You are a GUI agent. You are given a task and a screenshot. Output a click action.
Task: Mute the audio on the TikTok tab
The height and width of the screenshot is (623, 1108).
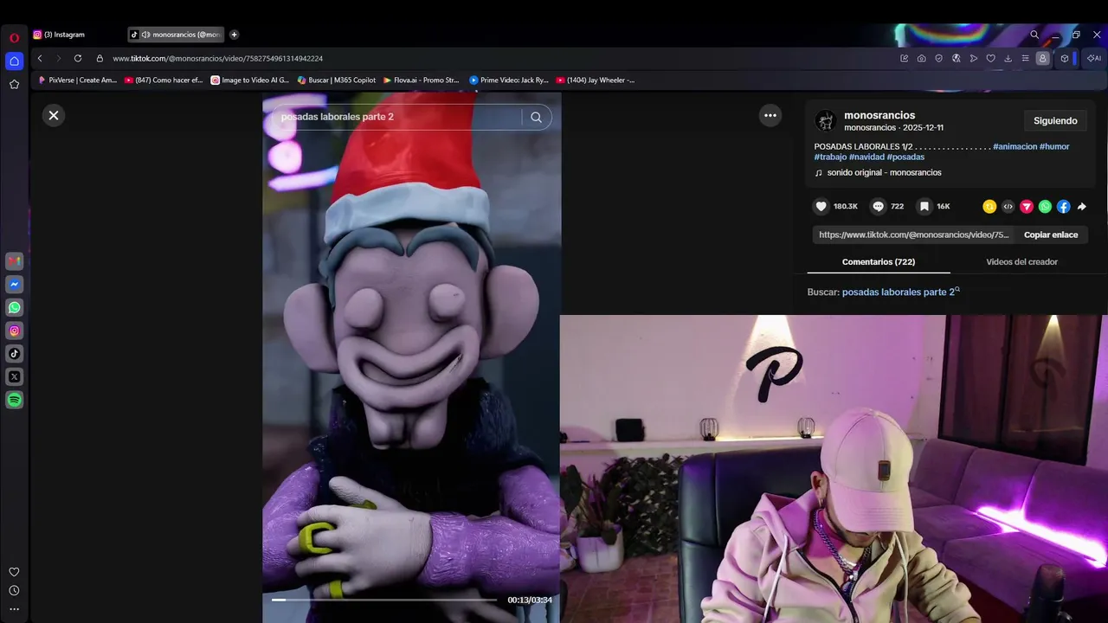(145, 35)
